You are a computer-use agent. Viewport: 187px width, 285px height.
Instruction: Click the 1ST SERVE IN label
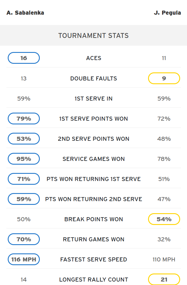click(93, 99)
